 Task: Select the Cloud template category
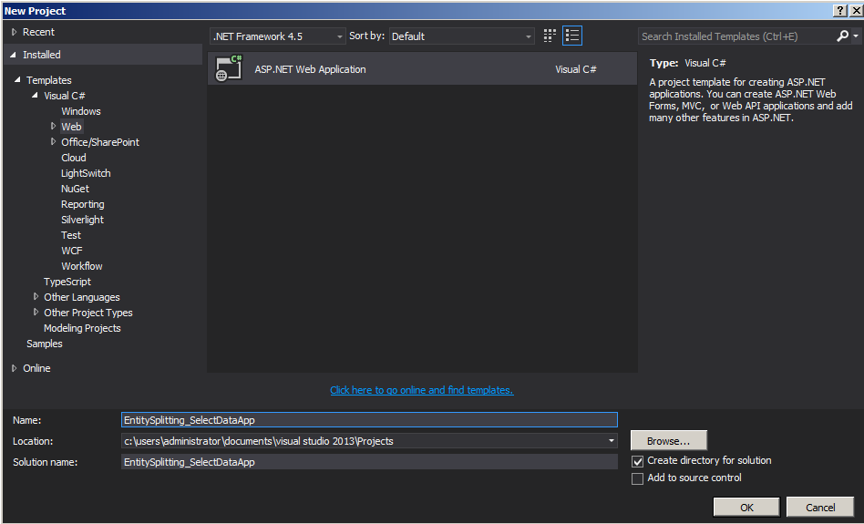[x=73, y=158]
